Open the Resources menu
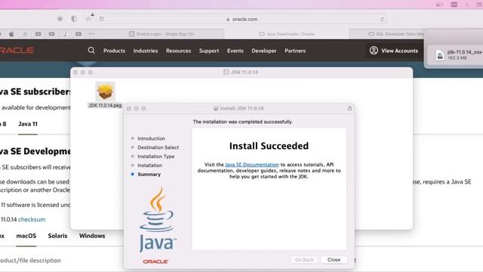Image resolution: width=483 pixels, height=272 pixels. (178, 51)
